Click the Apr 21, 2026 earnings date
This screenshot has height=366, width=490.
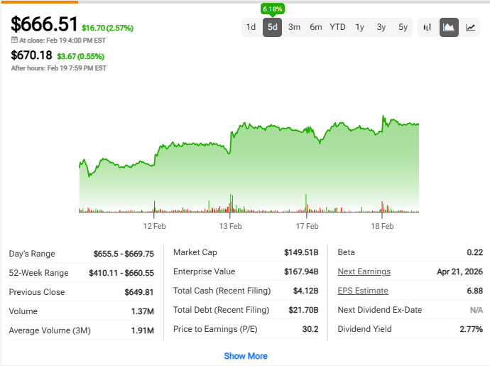point(459,271)
